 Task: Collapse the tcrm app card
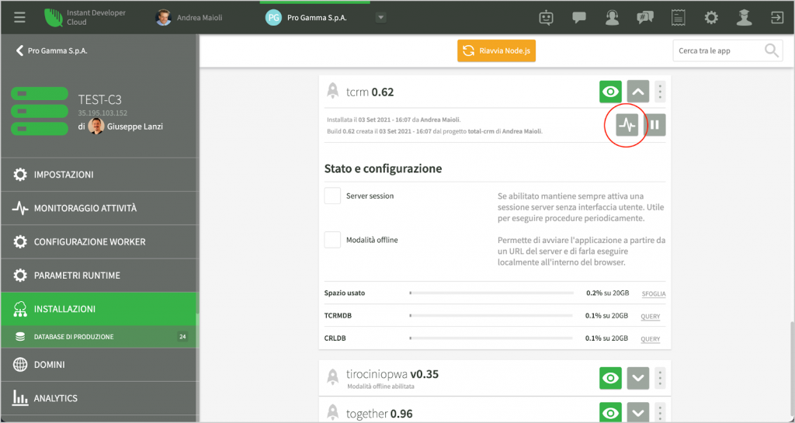pos(638,92)
